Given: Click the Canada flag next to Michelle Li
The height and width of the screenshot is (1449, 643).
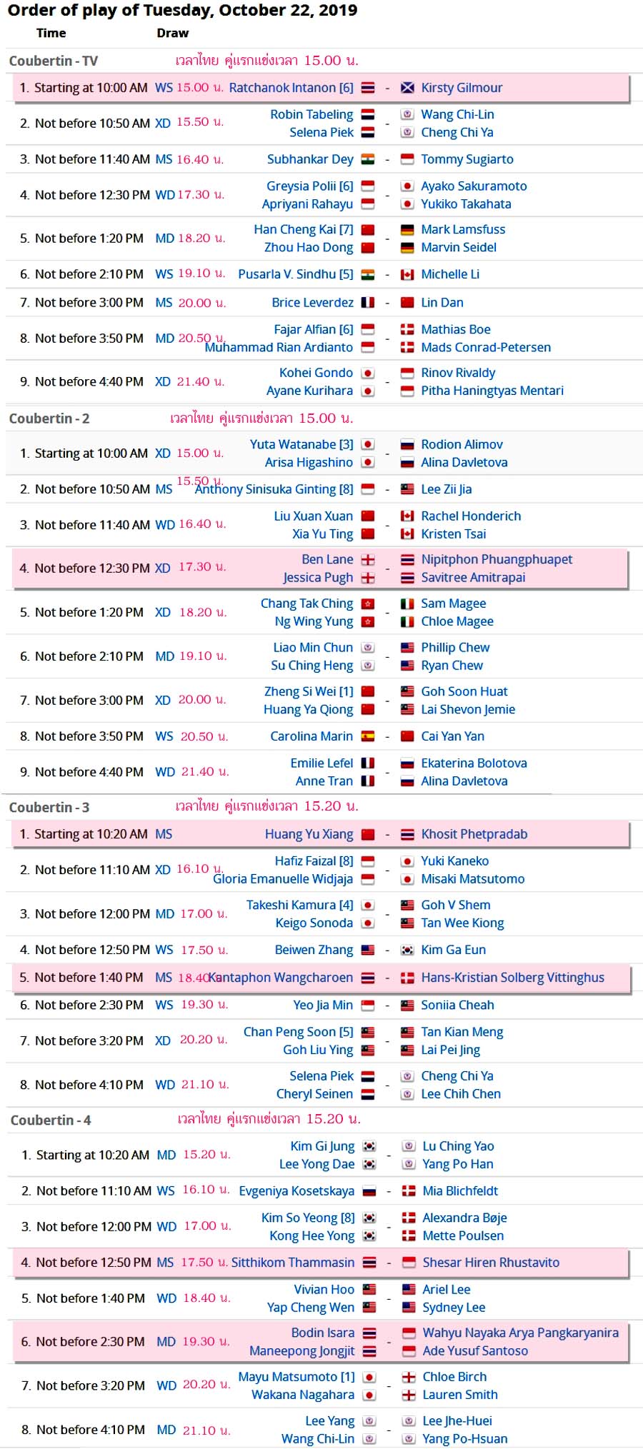Looking at the screenshot, I should pos(407,274).
